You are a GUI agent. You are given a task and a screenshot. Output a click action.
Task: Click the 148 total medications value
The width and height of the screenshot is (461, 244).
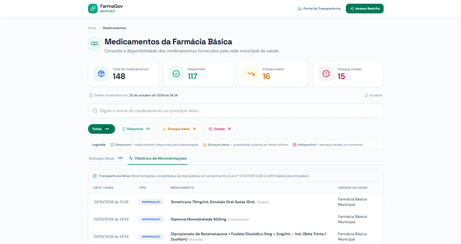[x=119, y=76]
